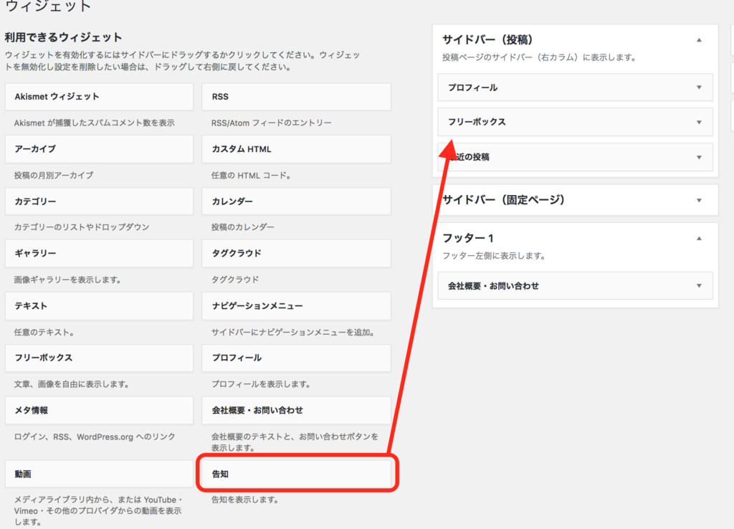Screen dimensions: 734x529
Task: Collapse the サイドバー（投稿） panel arrow
Action: [x=699, y=40]
